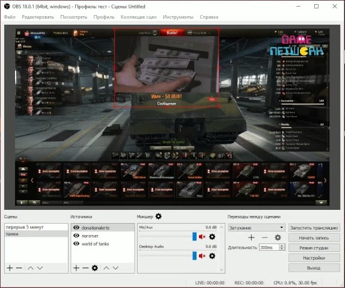Click Режим студии button
This screenshot has height=288, width=345.
[314, 248]
